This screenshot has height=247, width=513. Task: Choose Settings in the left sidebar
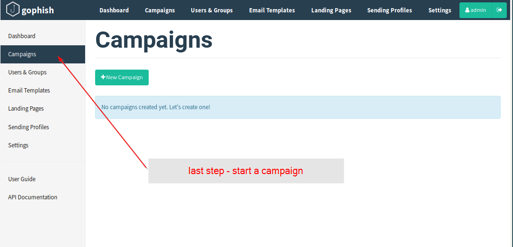click(19, 145)
